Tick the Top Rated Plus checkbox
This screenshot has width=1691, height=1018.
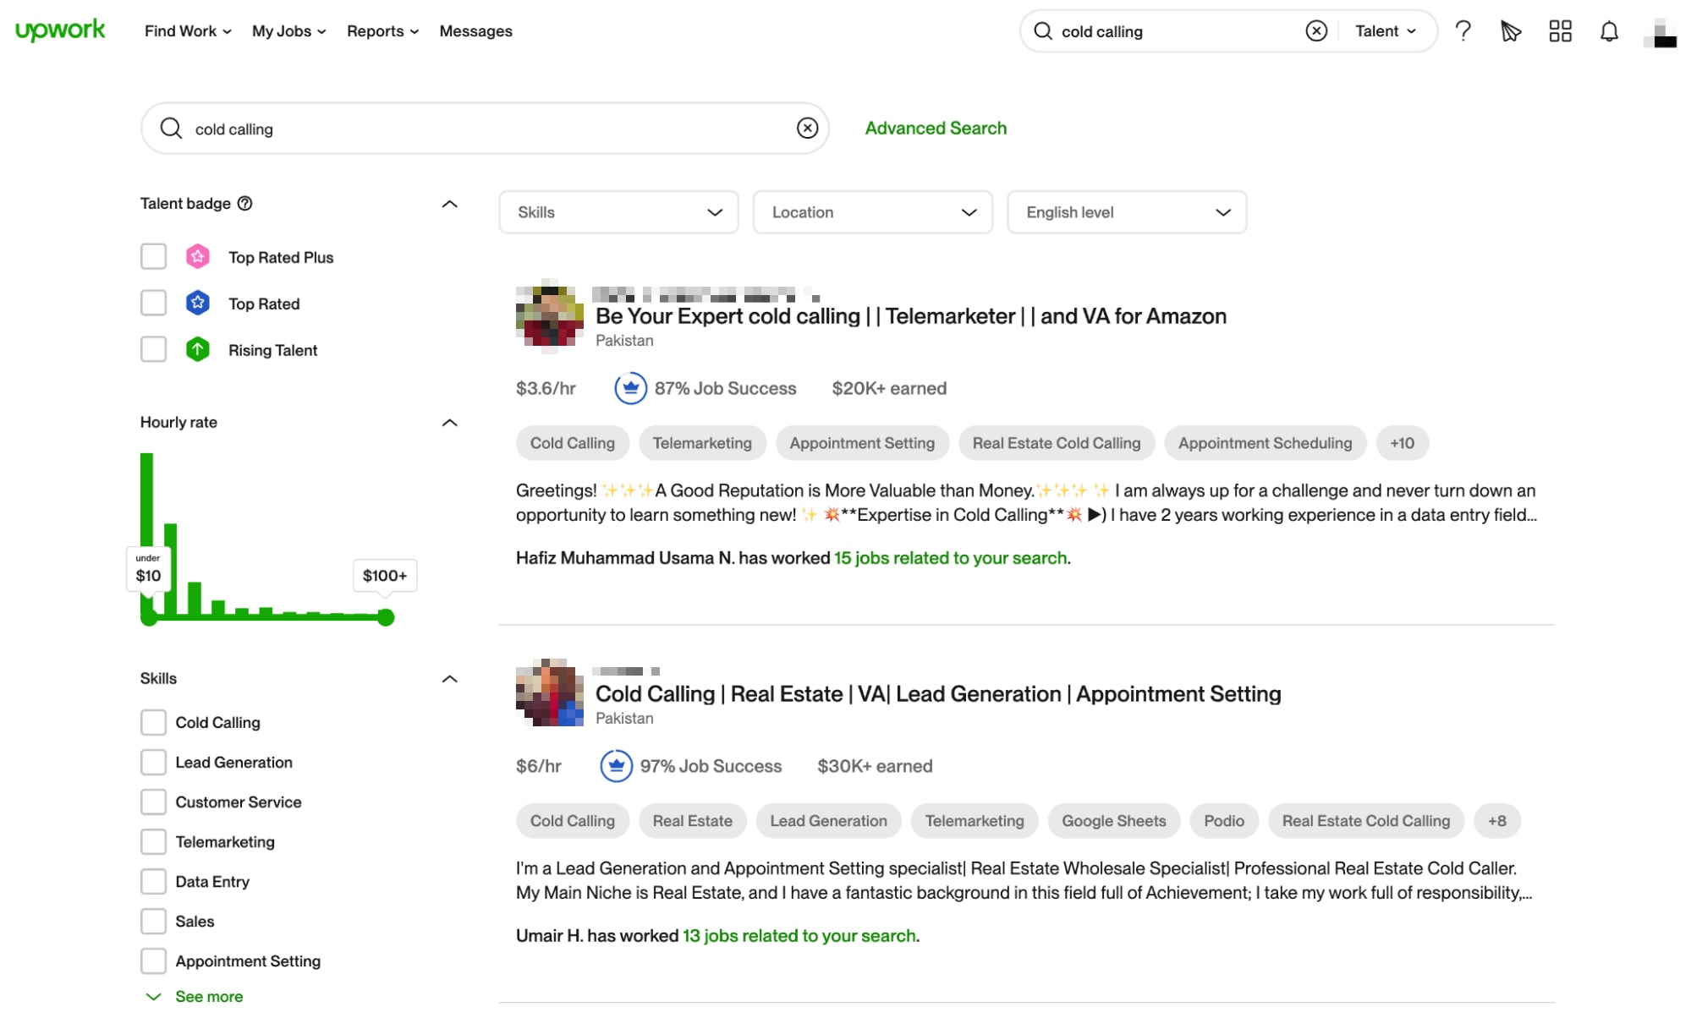[x=153, y=256]
